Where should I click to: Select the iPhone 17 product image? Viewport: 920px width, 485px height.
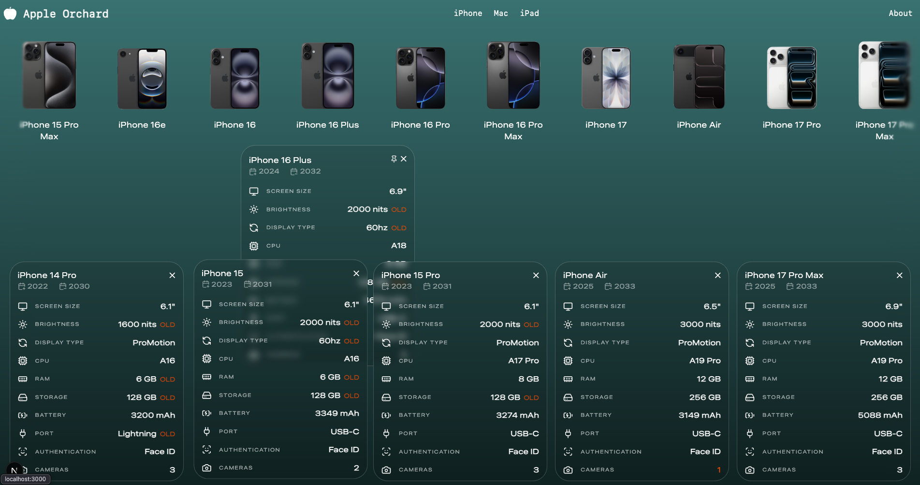pyautogui.click(x=606, y=77)
